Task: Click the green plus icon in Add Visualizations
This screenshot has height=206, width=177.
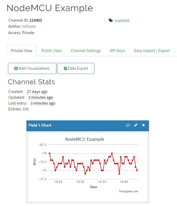Action: pos(16,68)
